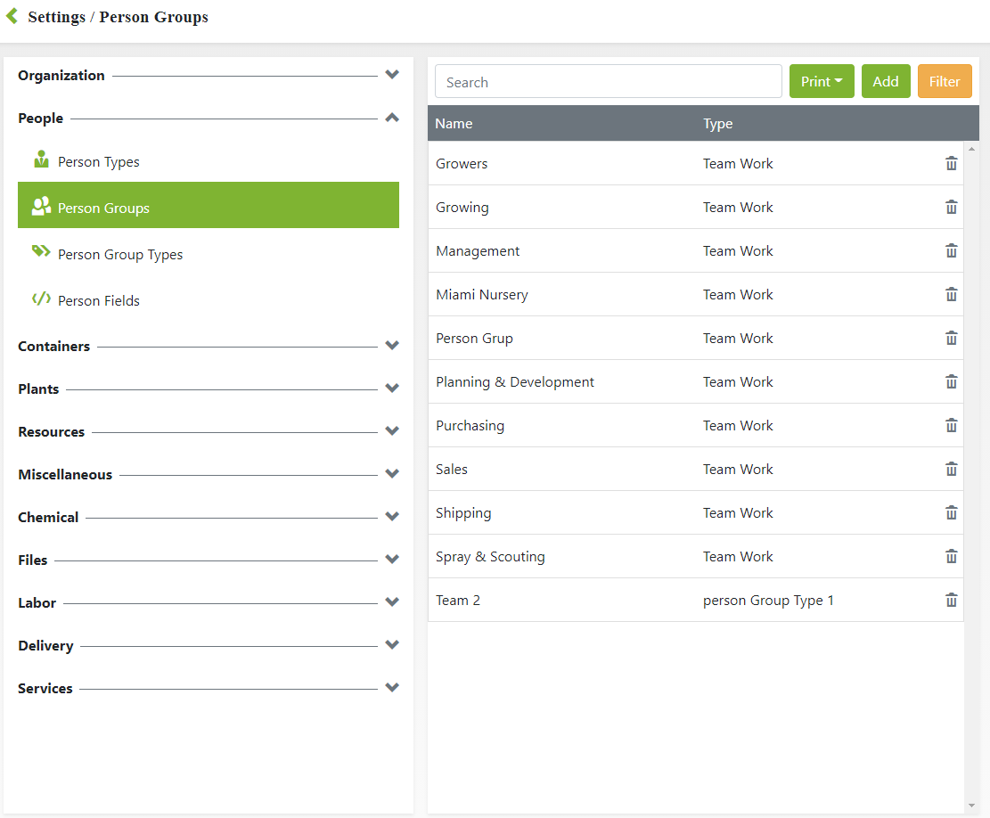The height and width of the screenshot is (818, 990).
Task: Expand the Containers settings section
Action: pyautogui.click(x=392, y=346)
